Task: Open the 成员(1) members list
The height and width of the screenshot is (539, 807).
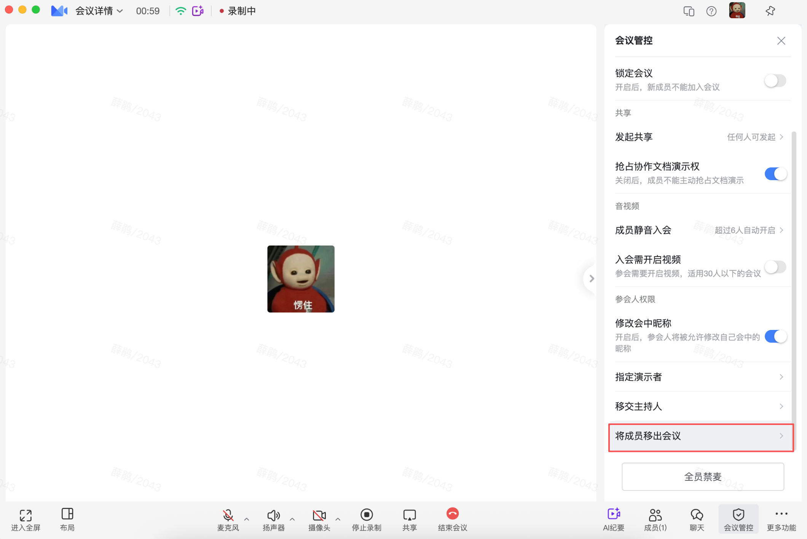Action: click(655, 520)
